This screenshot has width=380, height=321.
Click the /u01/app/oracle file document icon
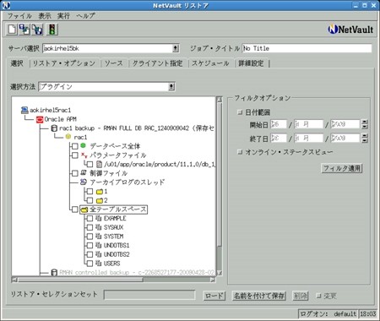pos(99,164)
